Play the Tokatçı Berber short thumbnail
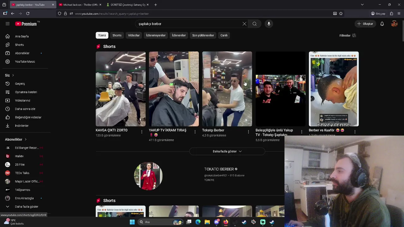This screenshot has width=404, height=227. pos(227,89)
